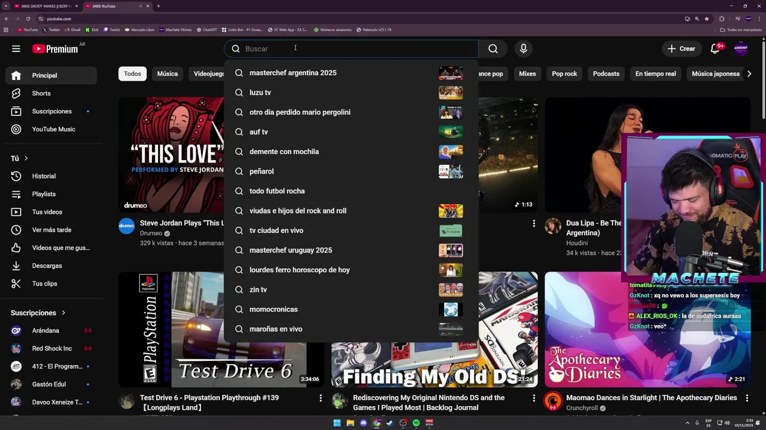Select the Mixes category chip
This screenshot has width=766, height=430.
point(527,73)
